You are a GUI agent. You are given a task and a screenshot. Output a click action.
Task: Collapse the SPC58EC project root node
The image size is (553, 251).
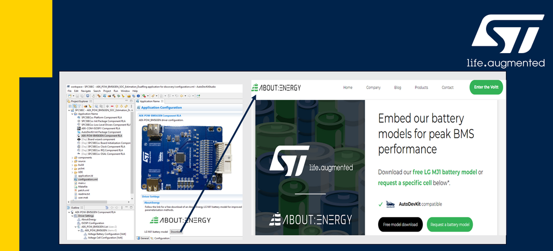[x=69, y=110]
